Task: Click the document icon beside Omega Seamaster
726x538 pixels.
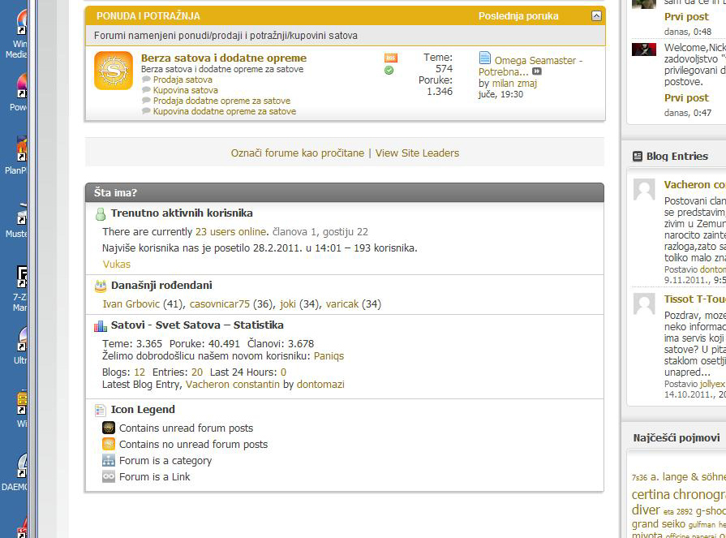Action: [x=485, y=58]
